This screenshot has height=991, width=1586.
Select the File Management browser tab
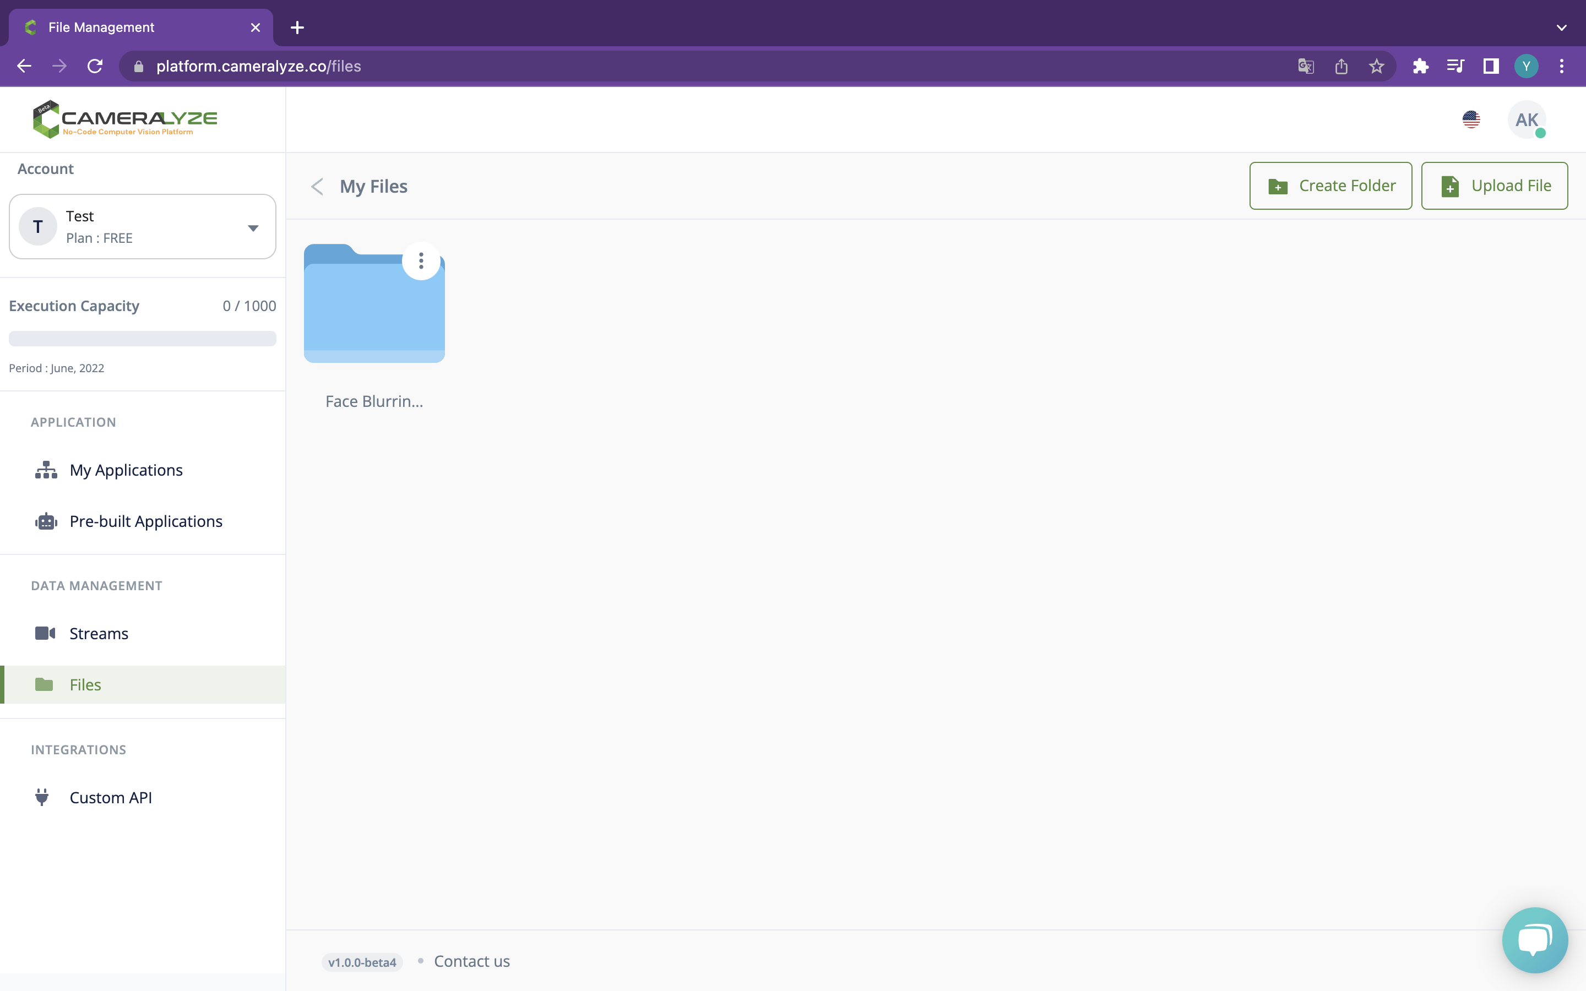click(141, 28)
